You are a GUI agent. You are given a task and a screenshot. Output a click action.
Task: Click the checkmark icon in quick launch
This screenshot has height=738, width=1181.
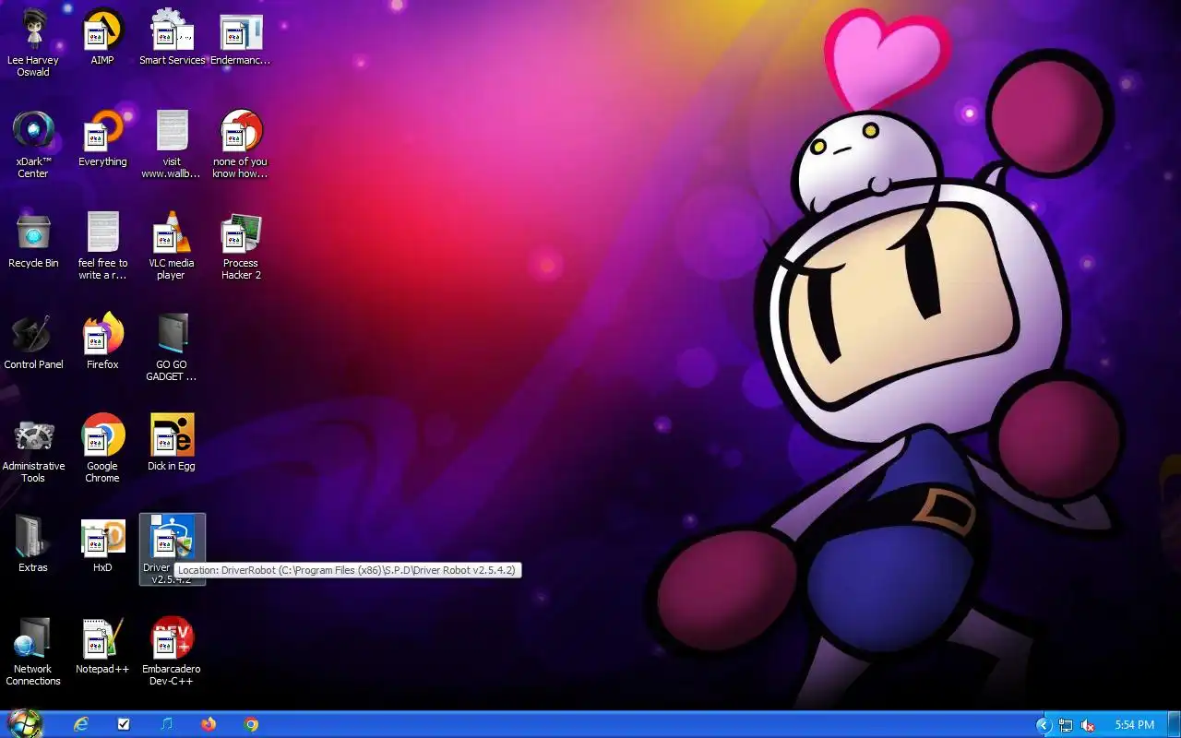[124, 724]
